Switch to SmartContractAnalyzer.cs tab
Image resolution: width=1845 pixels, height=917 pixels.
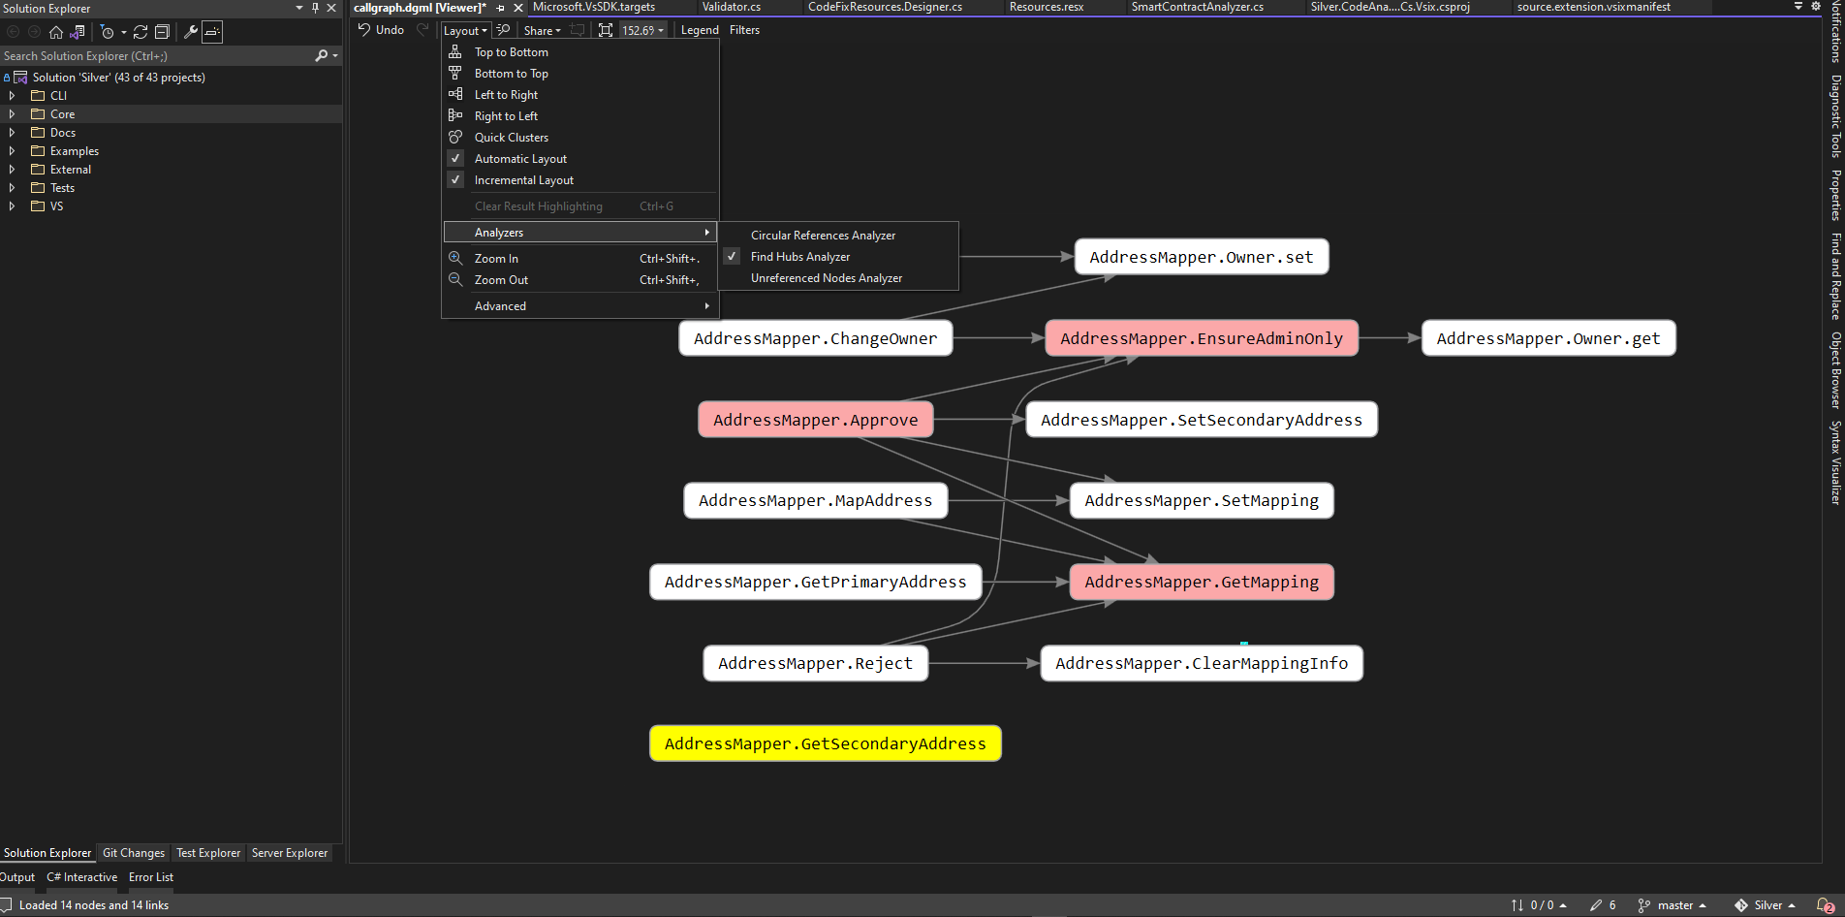(1198, 7)
